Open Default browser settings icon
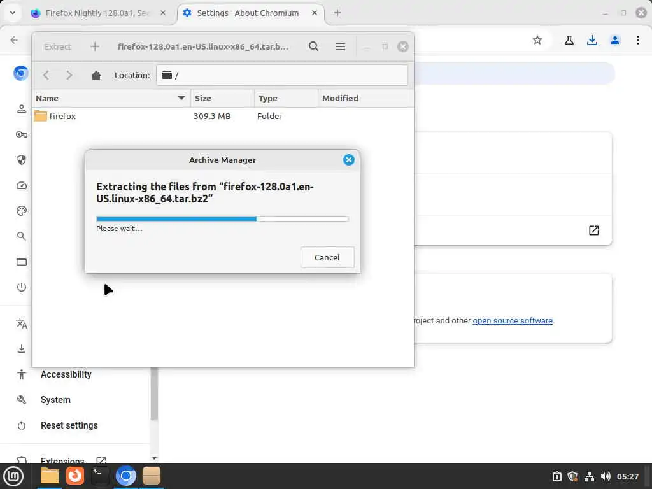652x489 pixels. point(22,262)
